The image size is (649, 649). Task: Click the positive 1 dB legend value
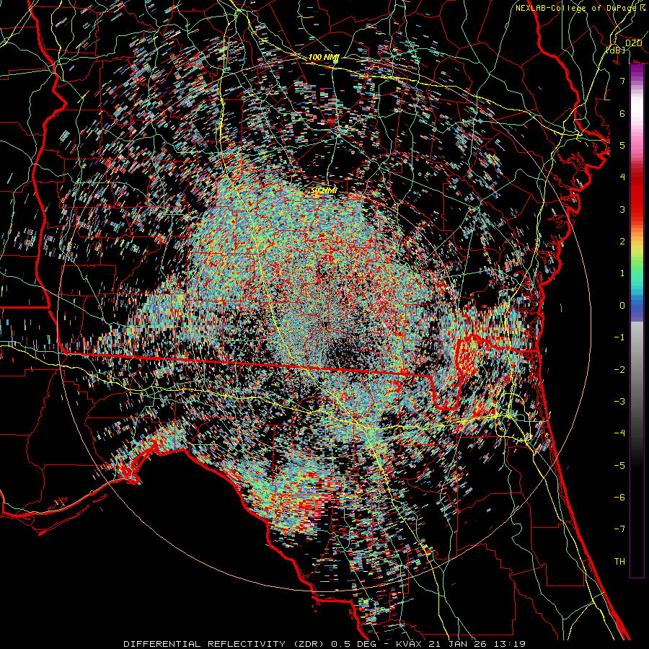click(622, 273)
